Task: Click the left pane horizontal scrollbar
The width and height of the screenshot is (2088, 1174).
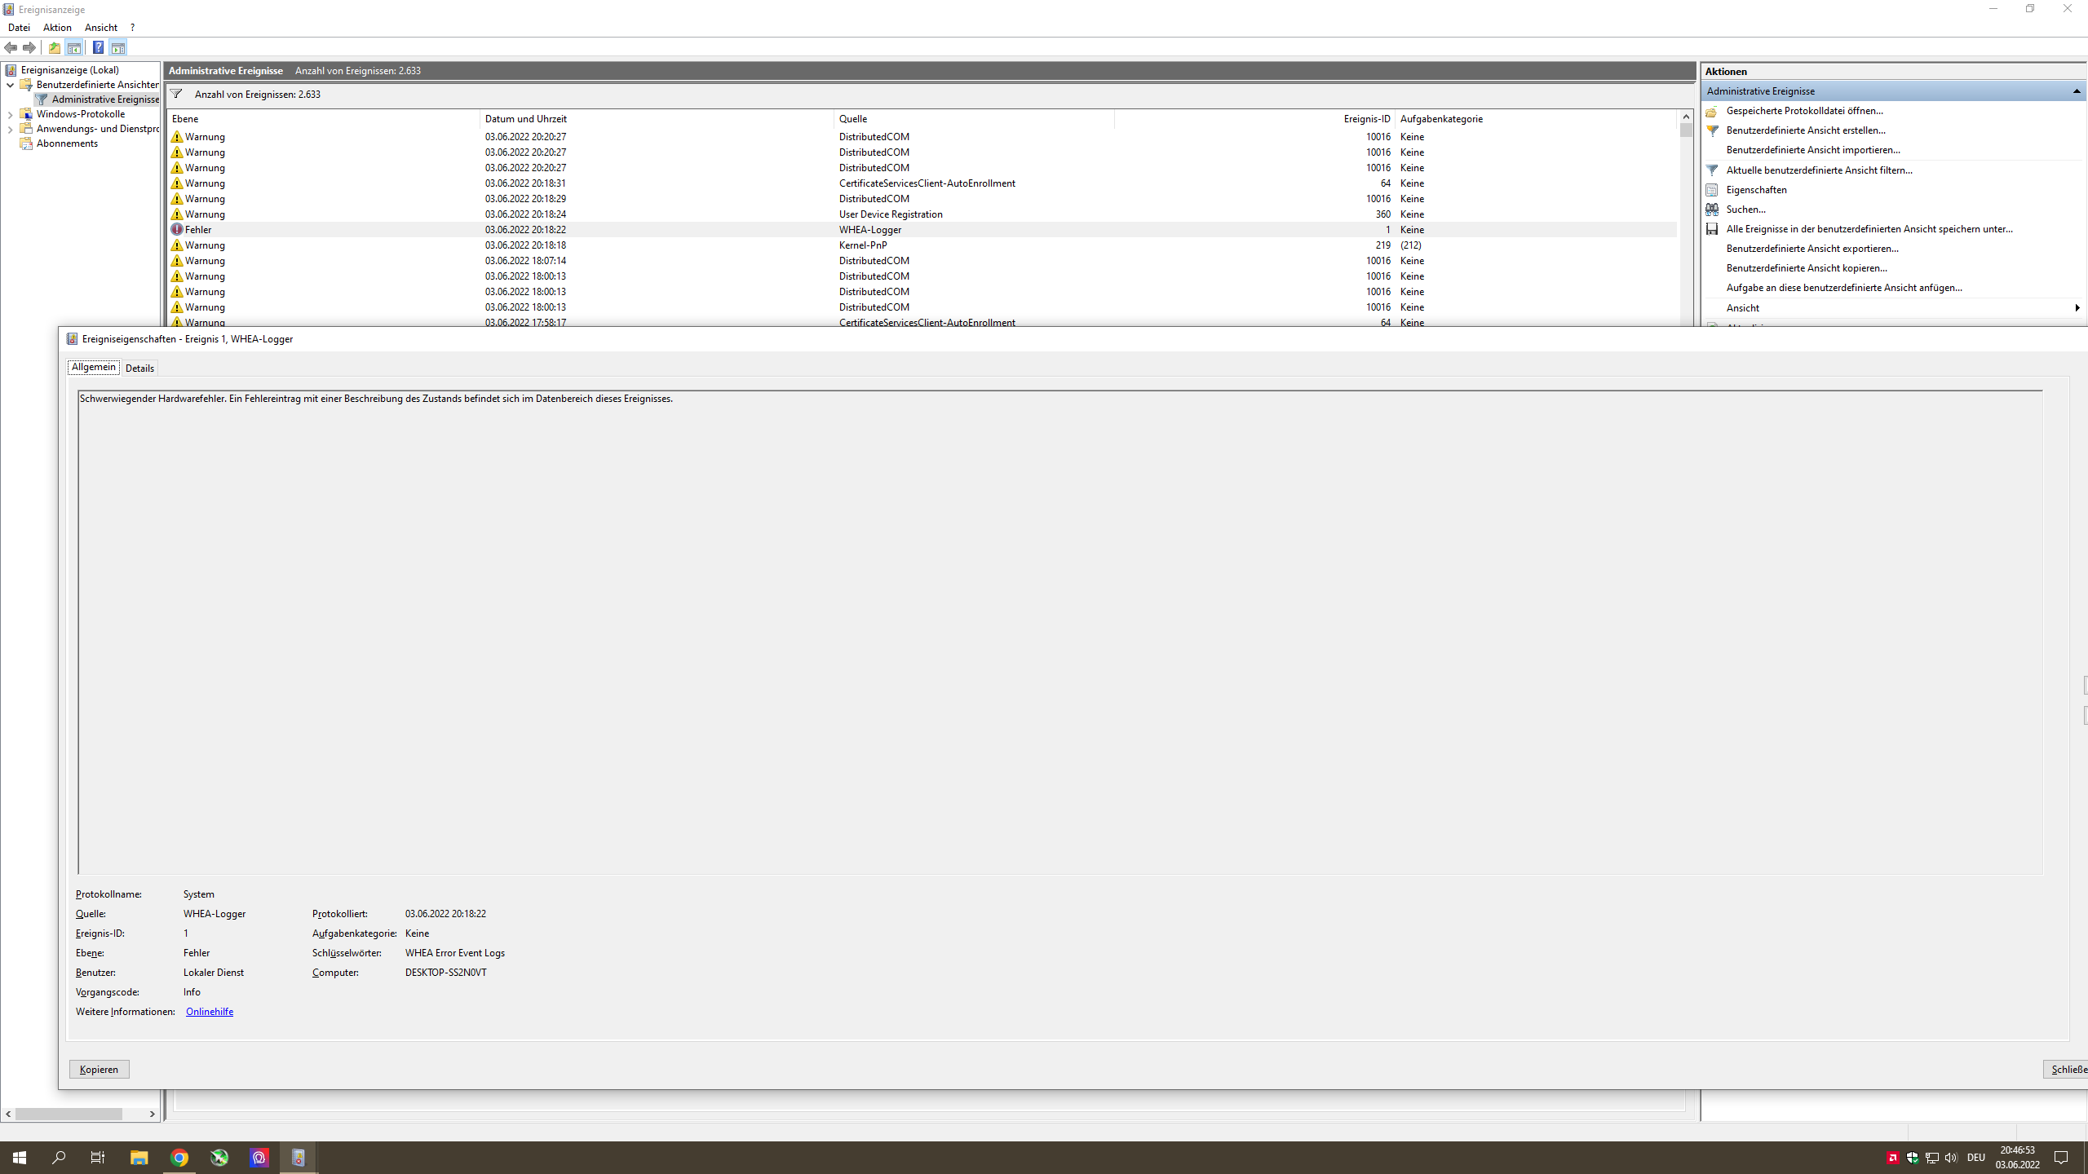Action: click(69, 1114)
